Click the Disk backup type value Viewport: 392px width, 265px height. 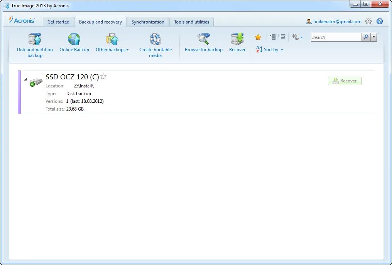78,94
